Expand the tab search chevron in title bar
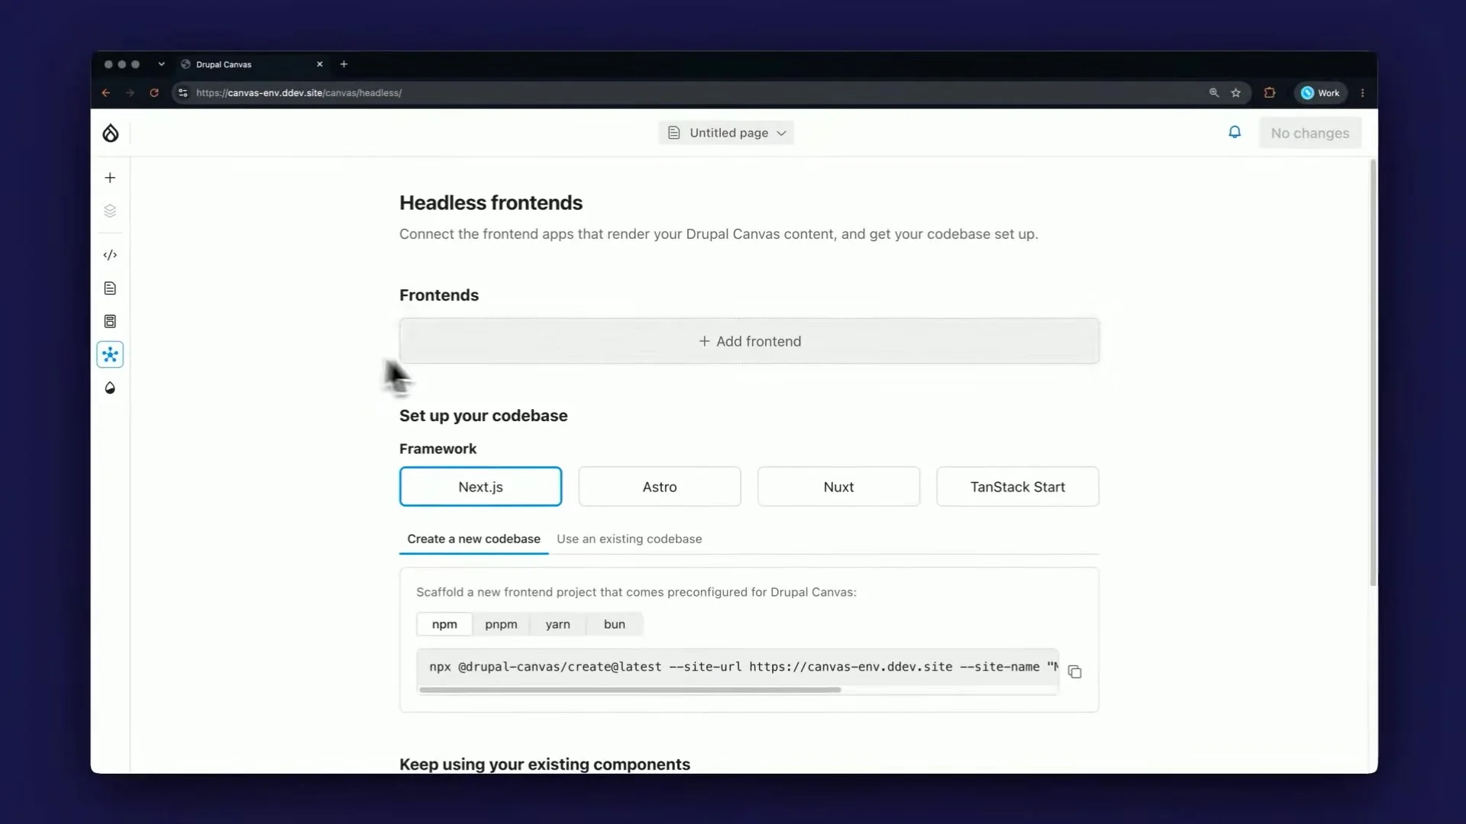1466x824 pixels. click(161, 64)
